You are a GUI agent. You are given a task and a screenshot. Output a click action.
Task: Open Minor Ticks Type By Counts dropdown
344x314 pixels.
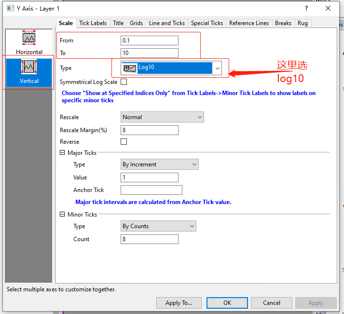click(x=158, y=226)
